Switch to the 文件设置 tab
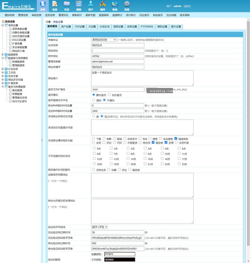This screenshot has width=250, height=263. (80, 27)
